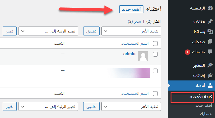Click the مقالات pin icon
Viewport: 215px width, 118px height.
point(210,21)
